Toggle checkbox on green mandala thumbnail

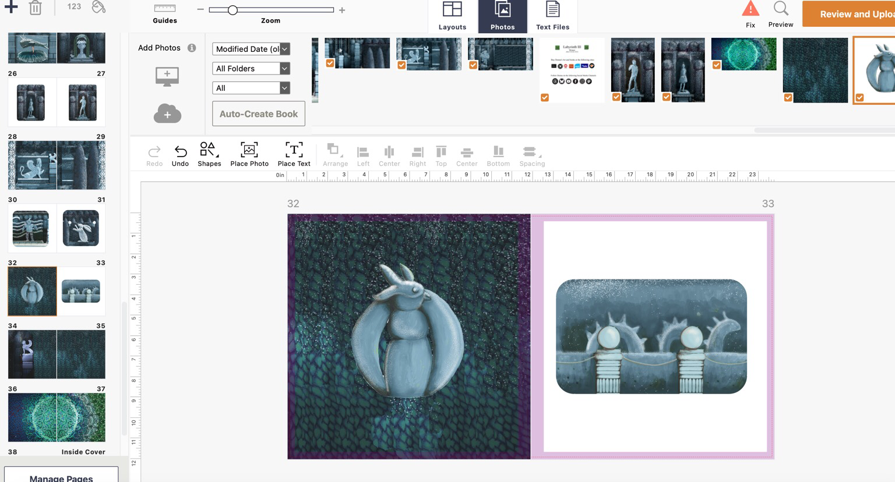click(717, 65)
